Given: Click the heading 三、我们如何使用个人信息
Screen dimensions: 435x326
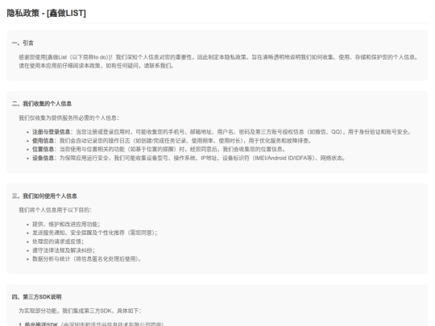Looking at the screenshot, I should [x=44, y=196].
